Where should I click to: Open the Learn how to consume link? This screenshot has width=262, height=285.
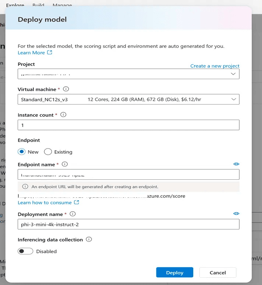pyautogui.click(x=45, y=203)
